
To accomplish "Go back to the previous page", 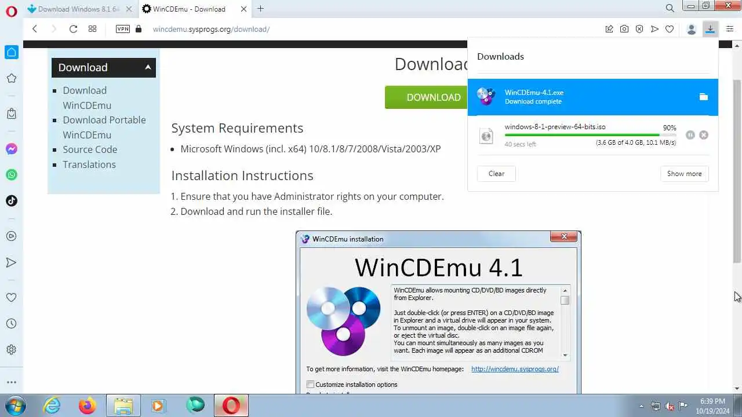I will coord(35,29).
